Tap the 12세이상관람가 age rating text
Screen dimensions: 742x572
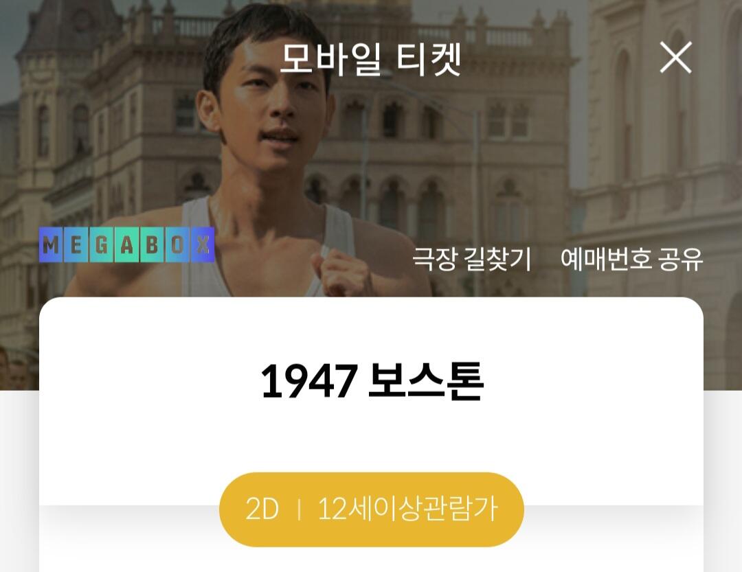pos(407,509)
